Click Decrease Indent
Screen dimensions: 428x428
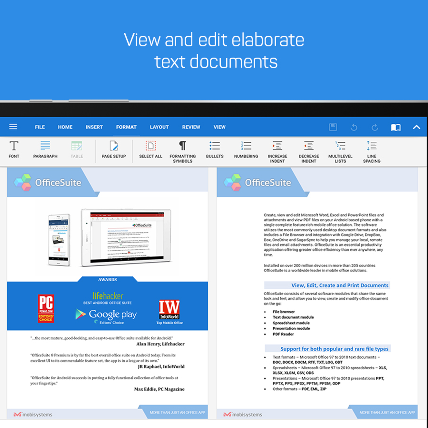pos(309,152)
